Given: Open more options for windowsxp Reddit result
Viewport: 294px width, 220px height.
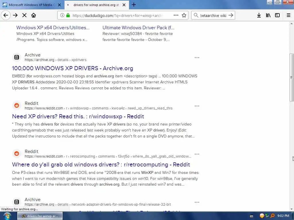Looking at the screenshot, I should [197, 106].
